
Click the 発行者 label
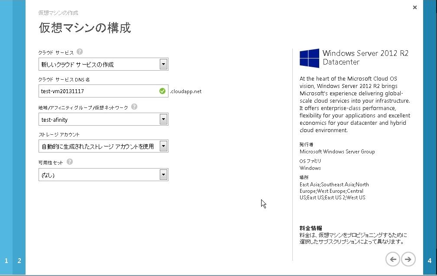point(306,144)
